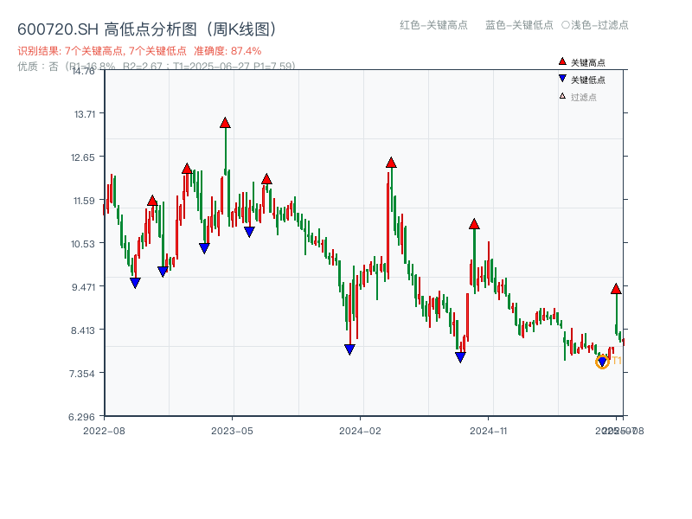
Task: Select the 关键高点 legend label
Action: point(588,62)
